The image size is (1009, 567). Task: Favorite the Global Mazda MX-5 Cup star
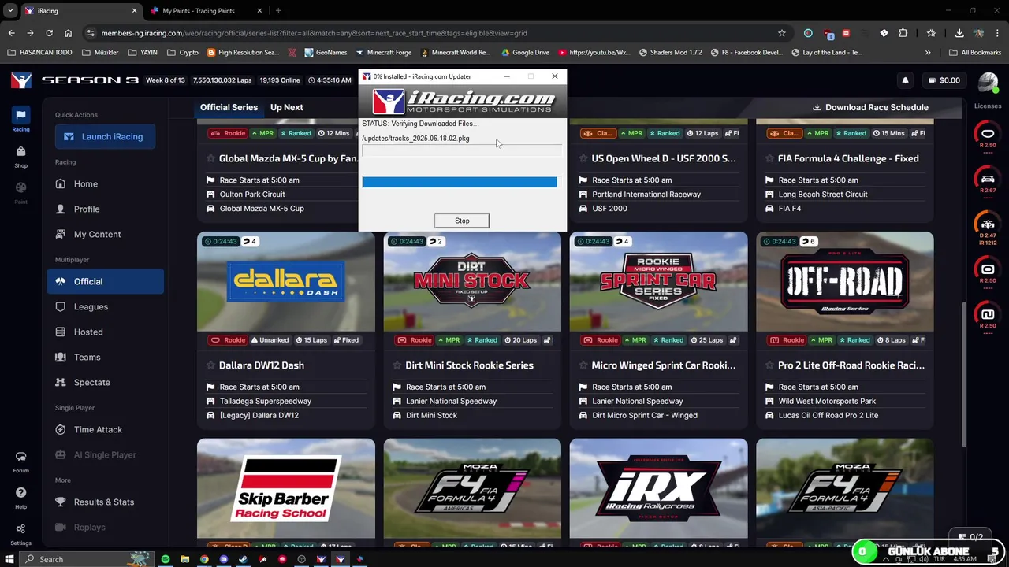(210, 158)
